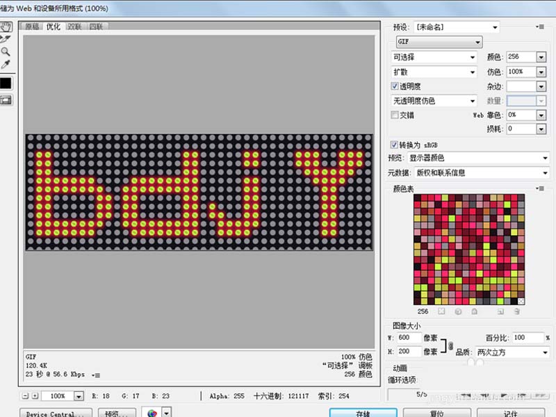The height and width of the screenshot is (417, 556).
Task: Click the GIF animation preview image
Action: (x=199, y=193)
